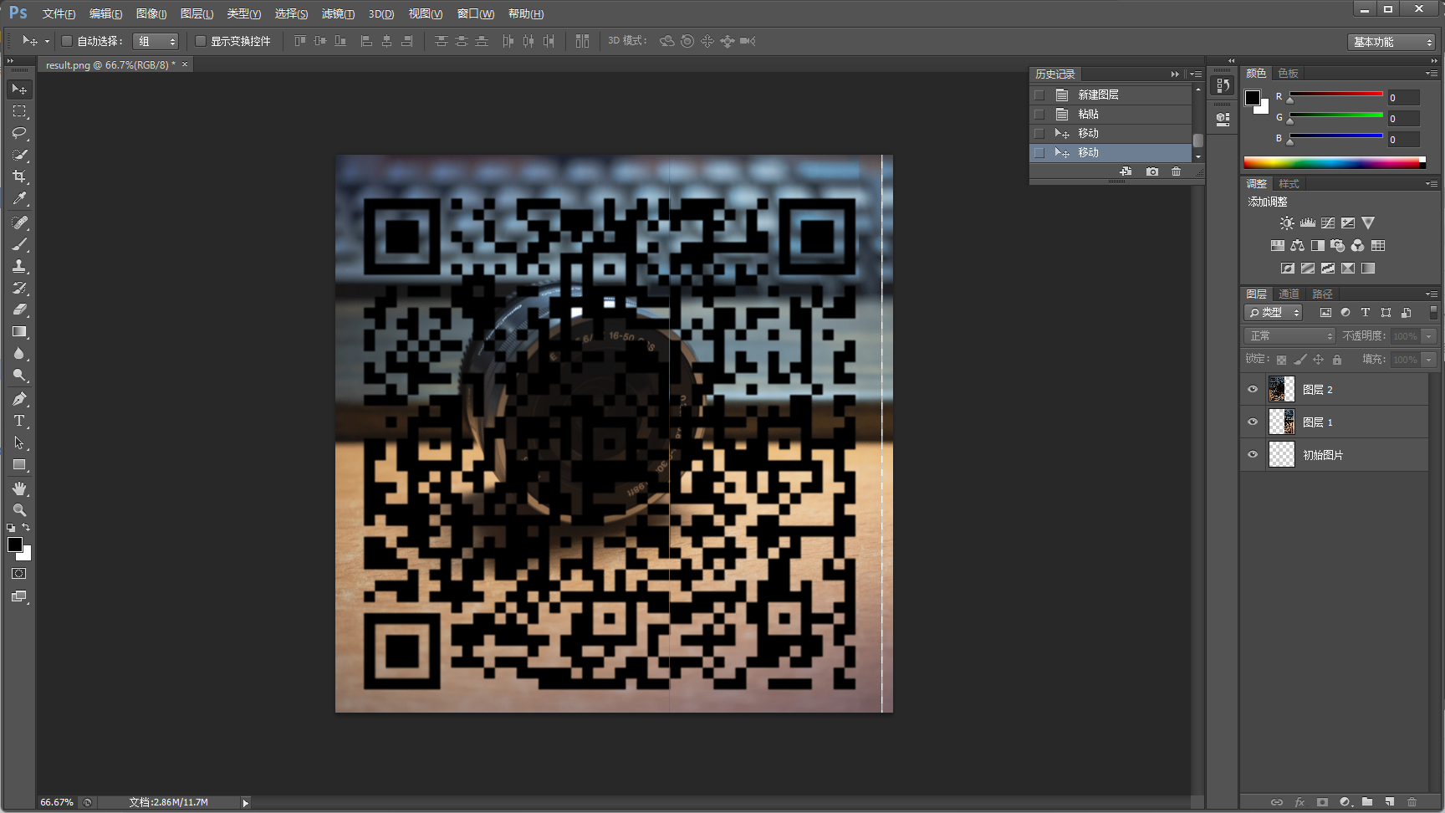Open the 窗口(W) menu
The image size is (1445, 813).
pyautogui.click(x=476, y=14)
